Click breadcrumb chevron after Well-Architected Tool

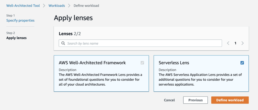pos(44,6)
